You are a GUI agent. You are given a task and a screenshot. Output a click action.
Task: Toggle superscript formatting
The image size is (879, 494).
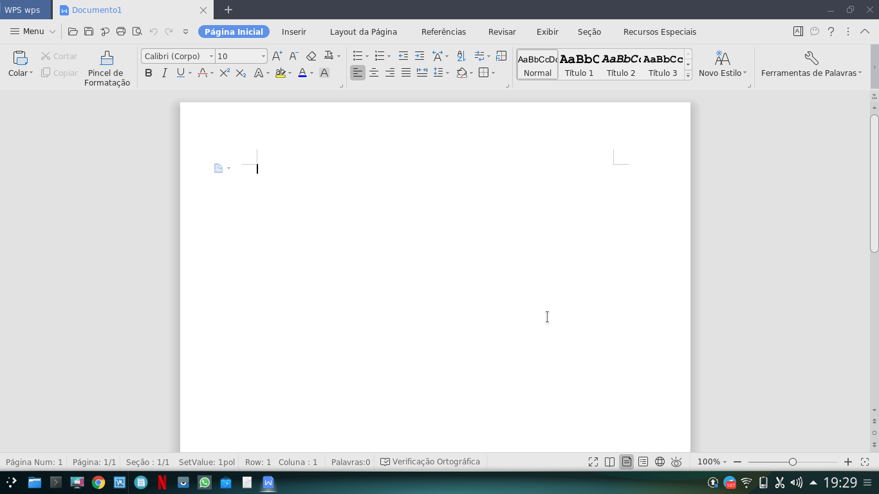224,73
